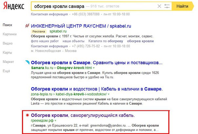Viewport: 198px width, 134px height.
Task: Open 'Обогрев кровли и водостоков | Кабель' result
Action: coord(97,89)
